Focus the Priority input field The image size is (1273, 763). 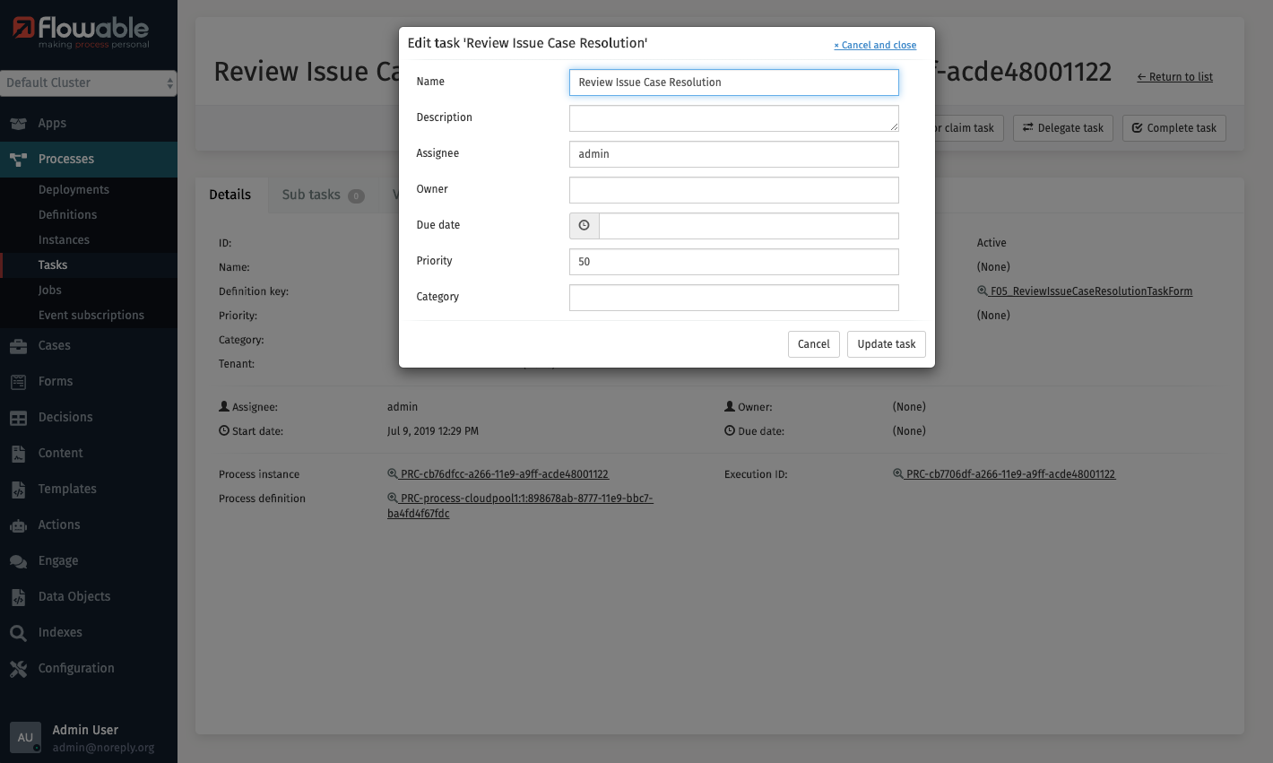733,262
